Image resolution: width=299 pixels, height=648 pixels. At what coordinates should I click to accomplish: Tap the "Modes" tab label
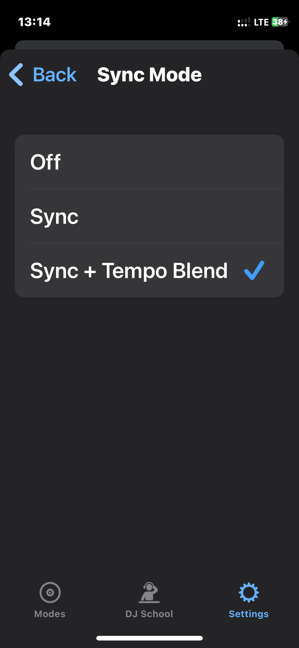(50, 614)
